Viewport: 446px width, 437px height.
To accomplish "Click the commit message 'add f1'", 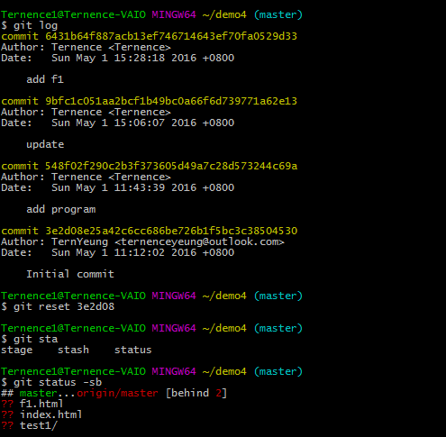I will [45, 79].
